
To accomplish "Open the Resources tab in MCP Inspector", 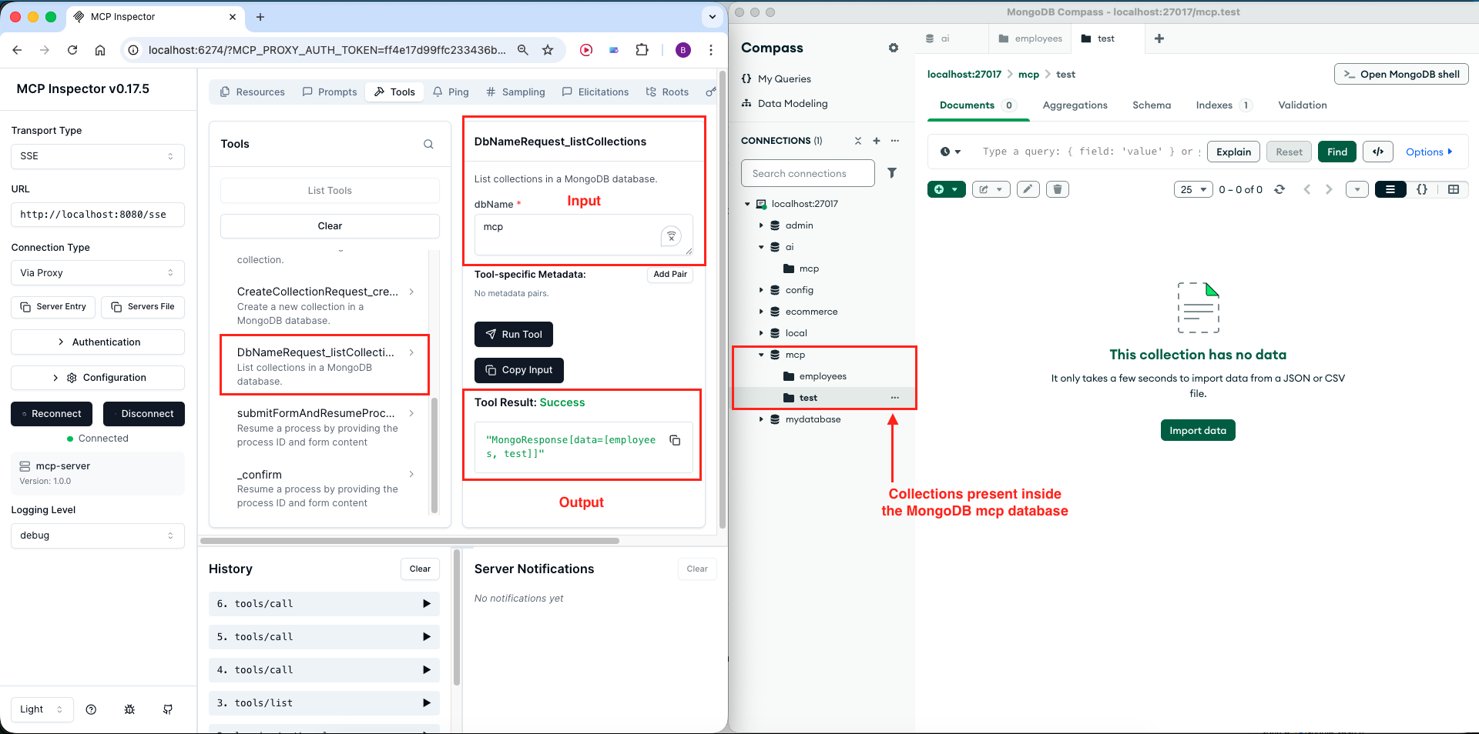I will 253,92.
